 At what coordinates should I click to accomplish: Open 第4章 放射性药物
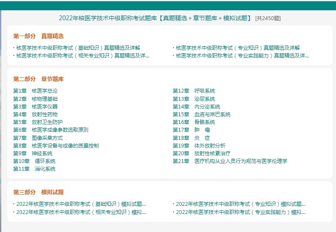tap(35, 114)
